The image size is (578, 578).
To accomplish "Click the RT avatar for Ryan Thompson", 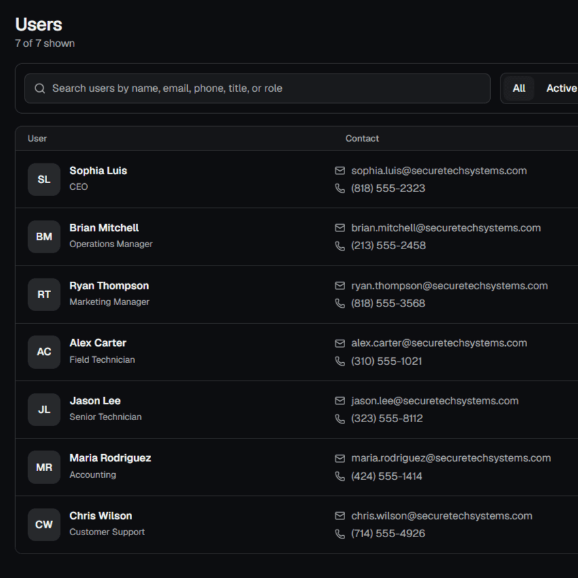I will [x=44, y=295].
